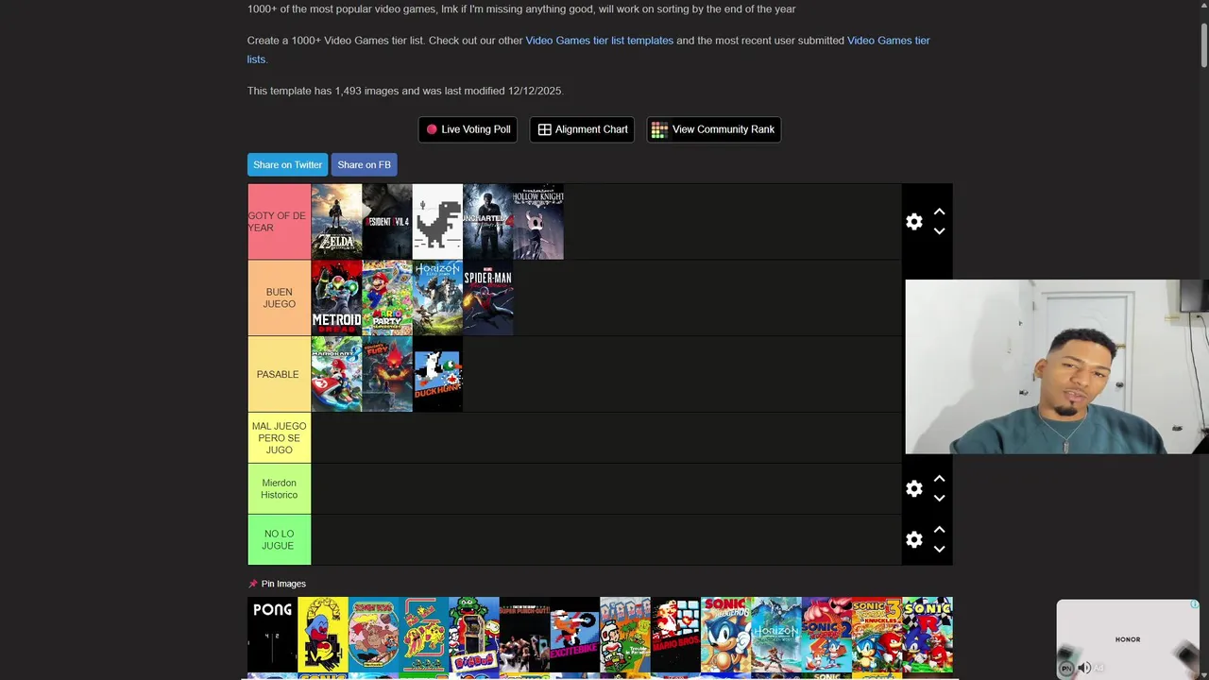
Task: Click the Pin Images label
Action: click(283, 584)
